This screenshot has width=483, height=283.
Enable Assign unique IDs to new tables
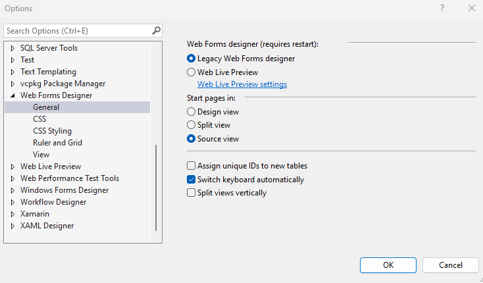[x=191, y=167]
